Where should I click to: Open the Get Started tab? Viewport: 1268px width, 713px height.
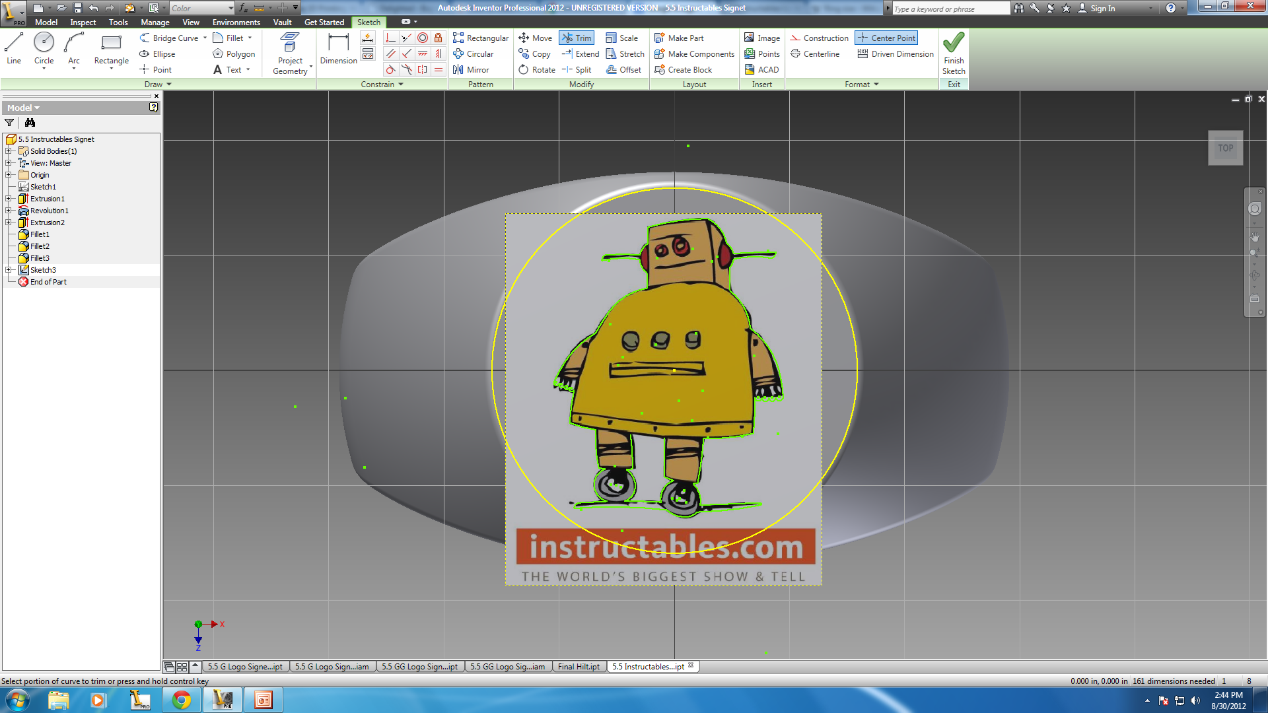[x=324, y=22]
